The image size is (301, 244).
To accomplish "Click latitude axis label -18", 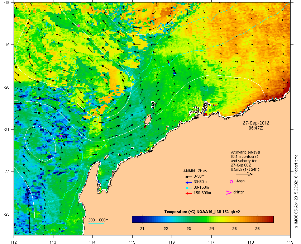I will [6, 3].
